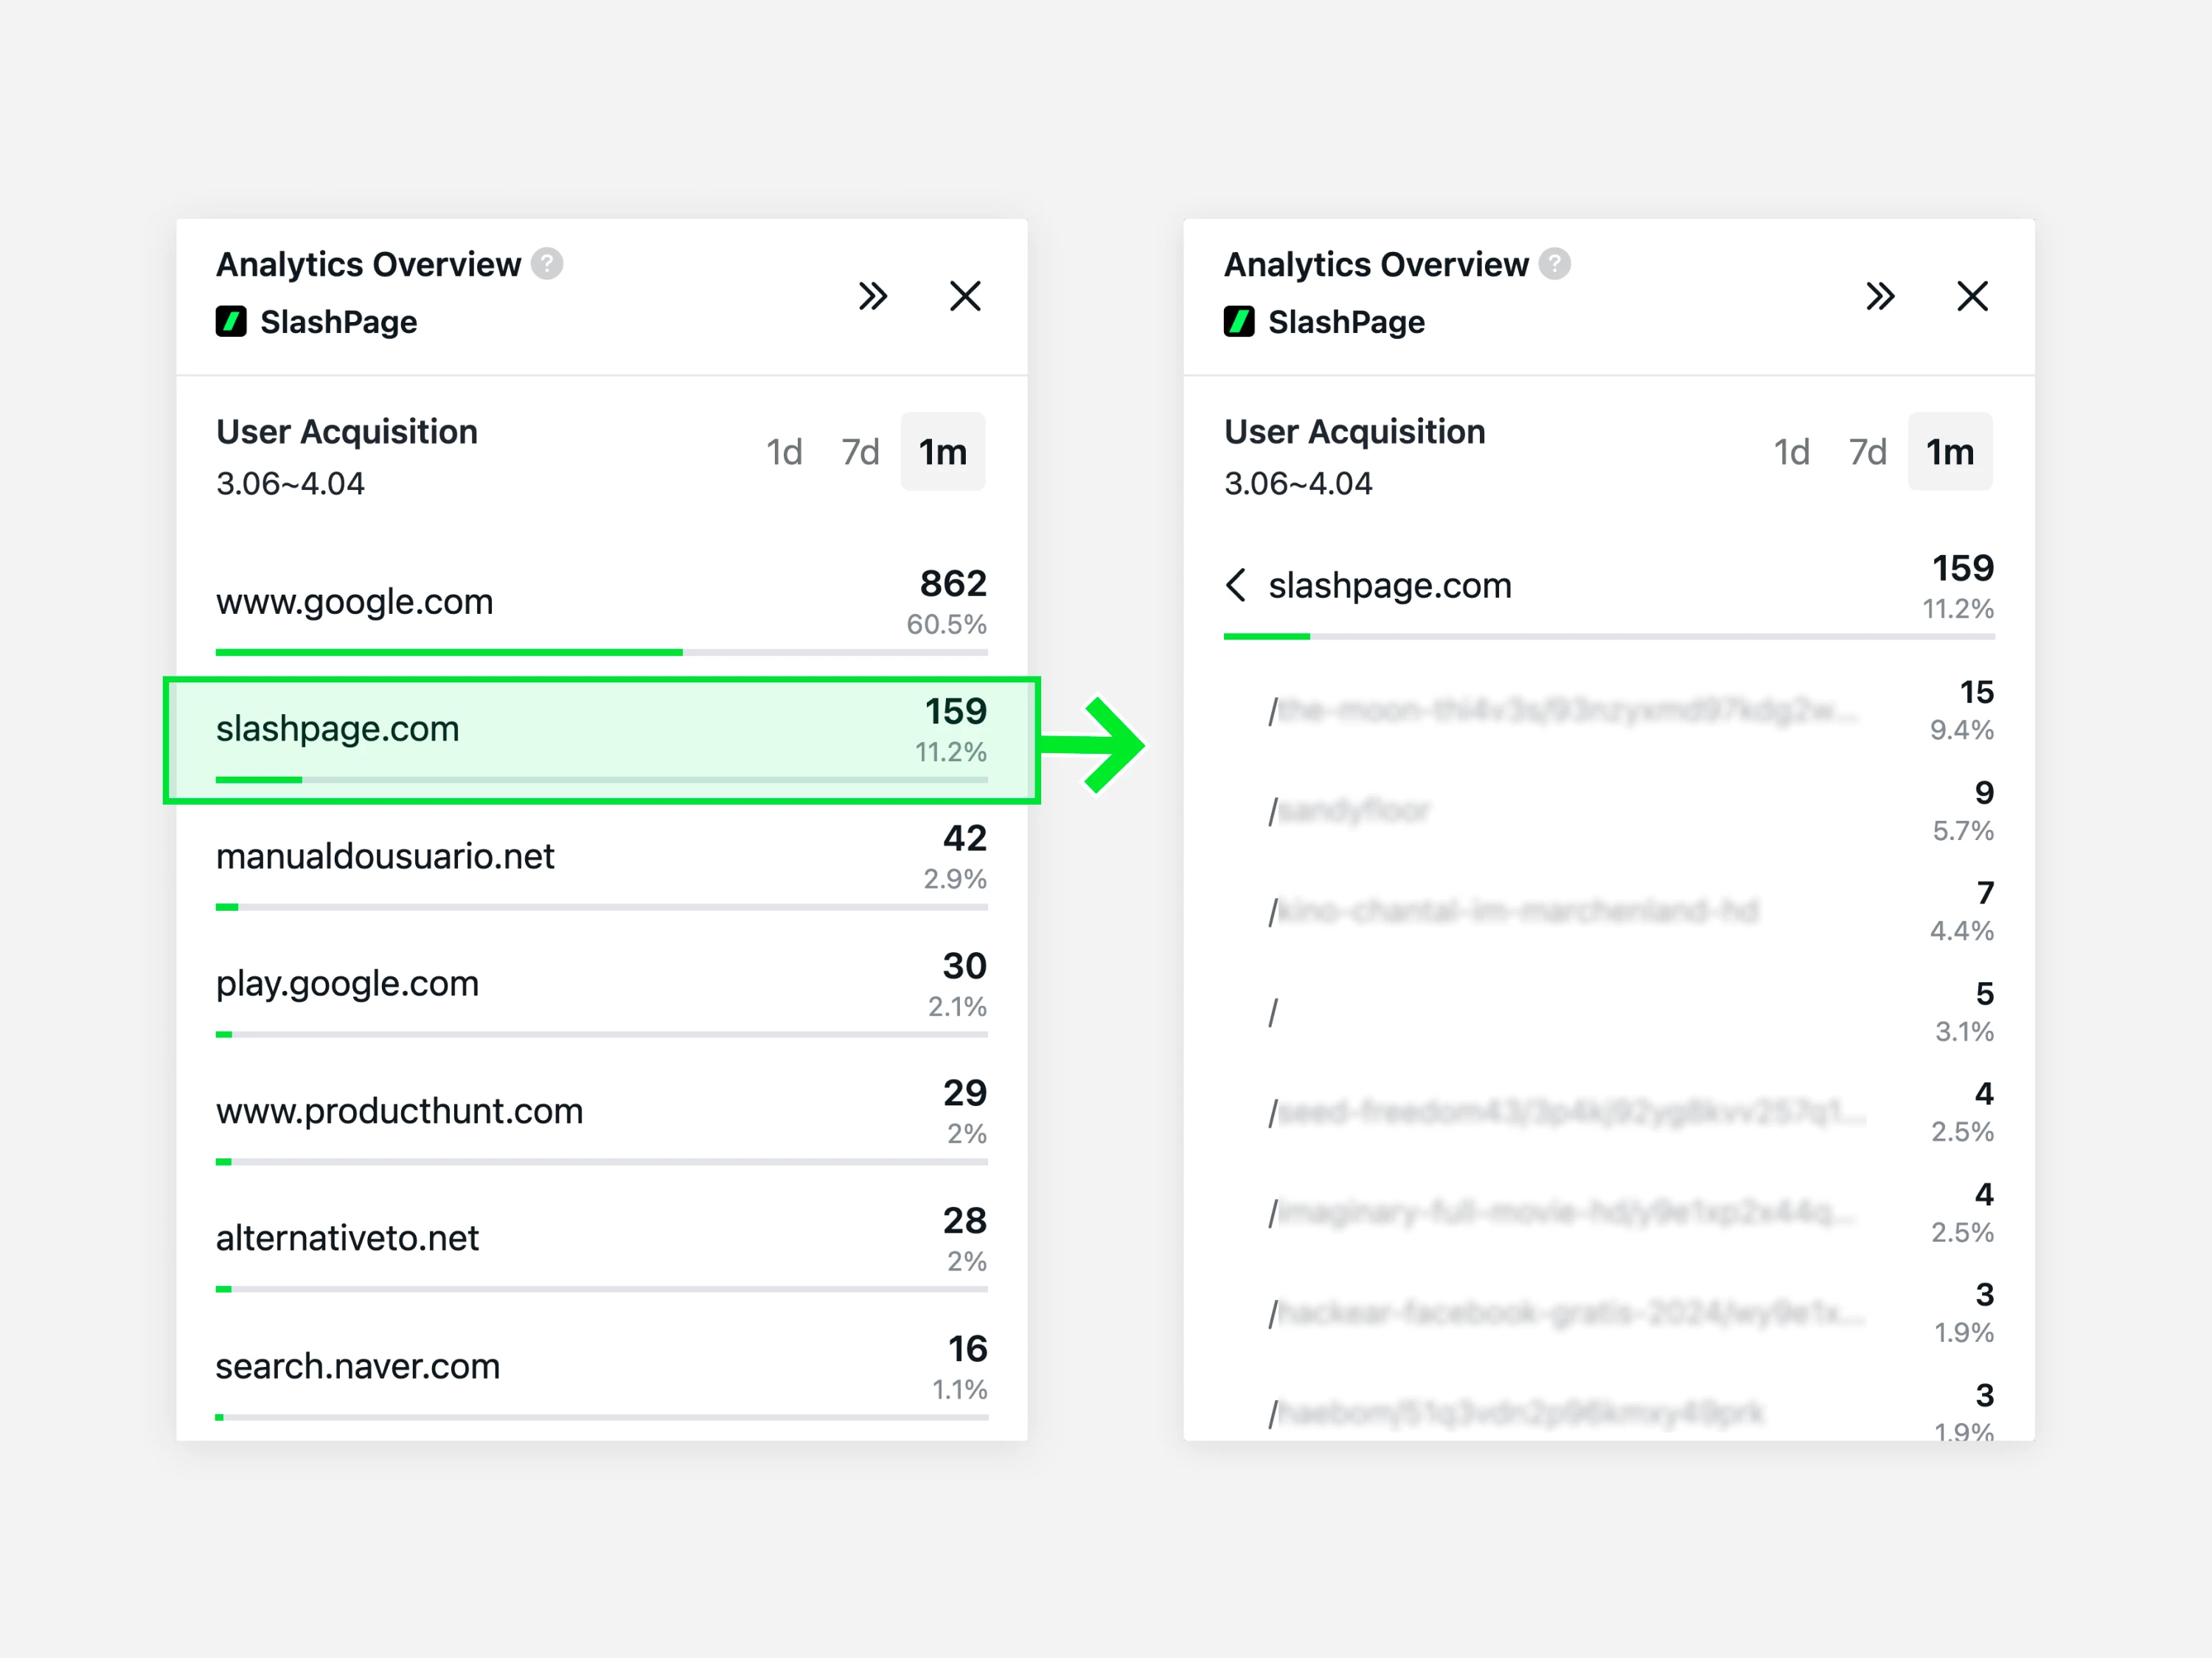Click User Acquisition heading in left panel
Image resolution: width=2212 pixels, height=1658 pixels.
tap(347, 432)
